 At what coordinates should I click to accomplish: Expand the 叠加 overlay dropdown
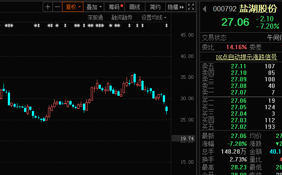pos(94,7)
